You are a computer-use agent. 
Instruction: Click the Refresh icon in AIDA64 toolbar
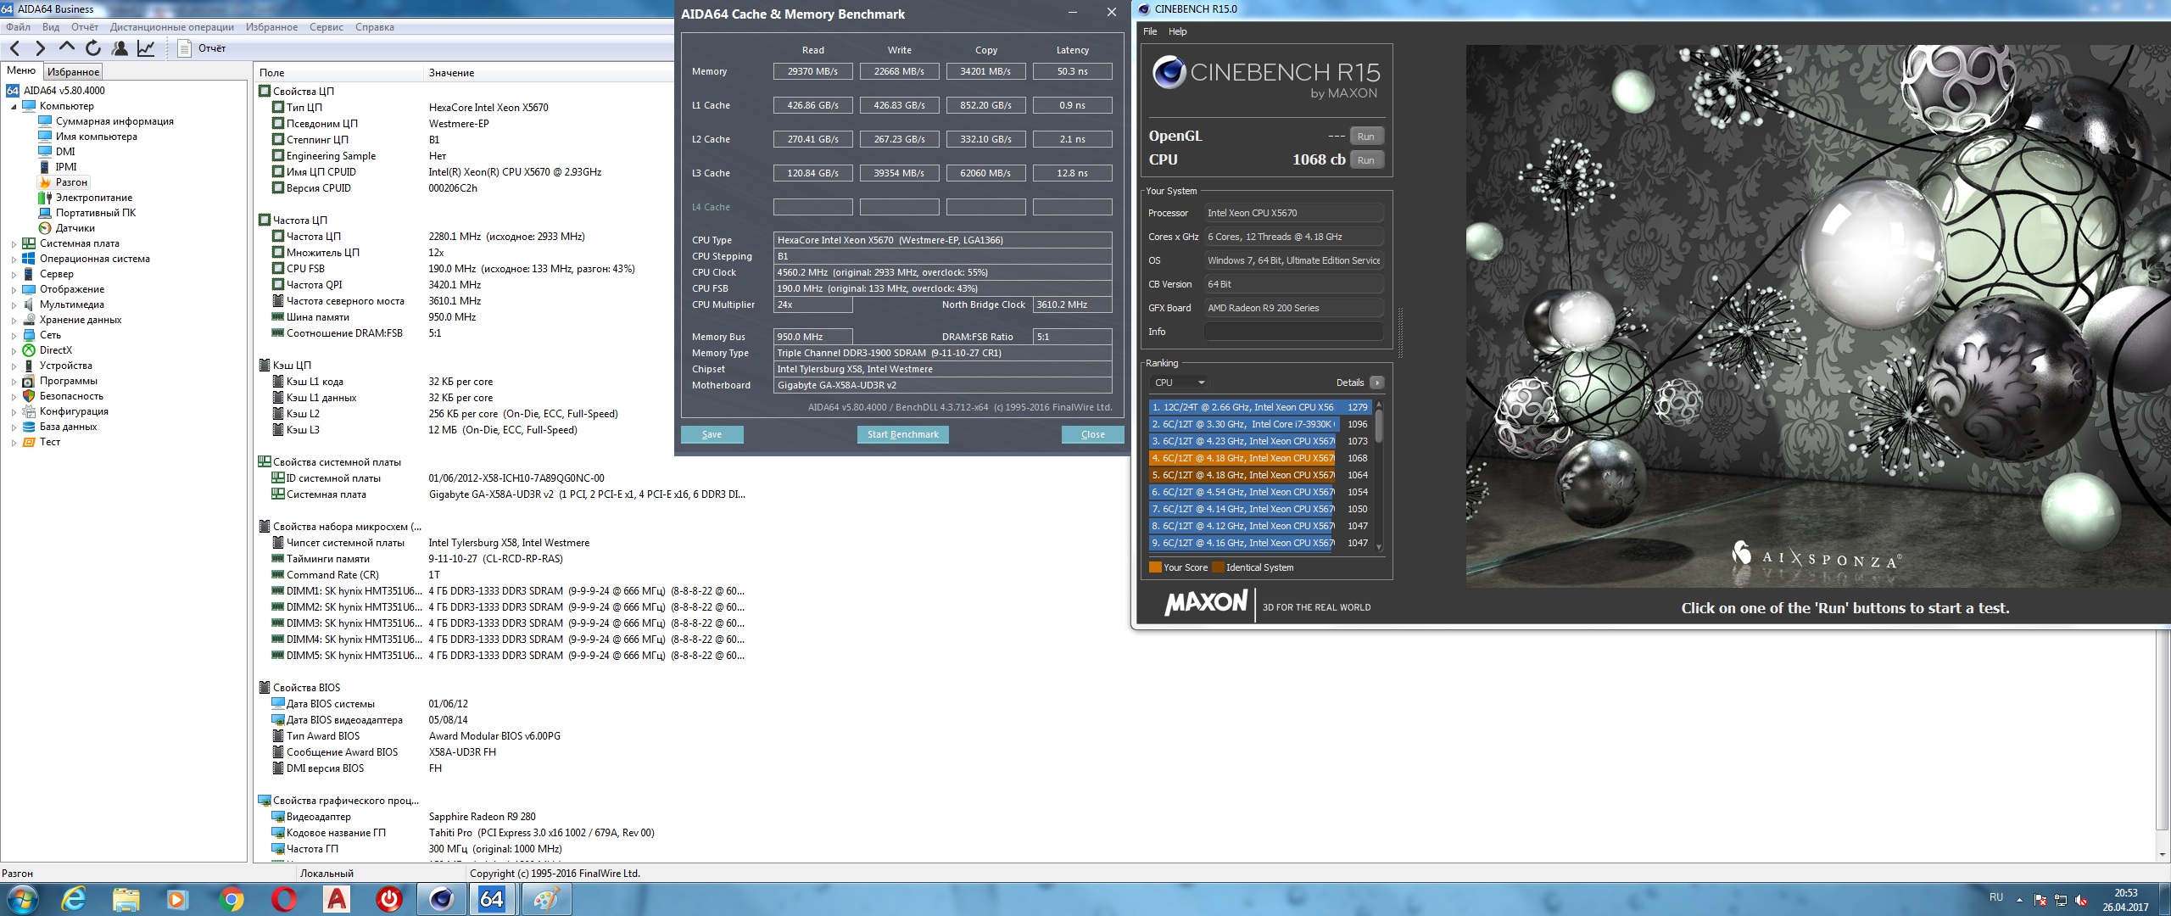click(x=93, y=48)
